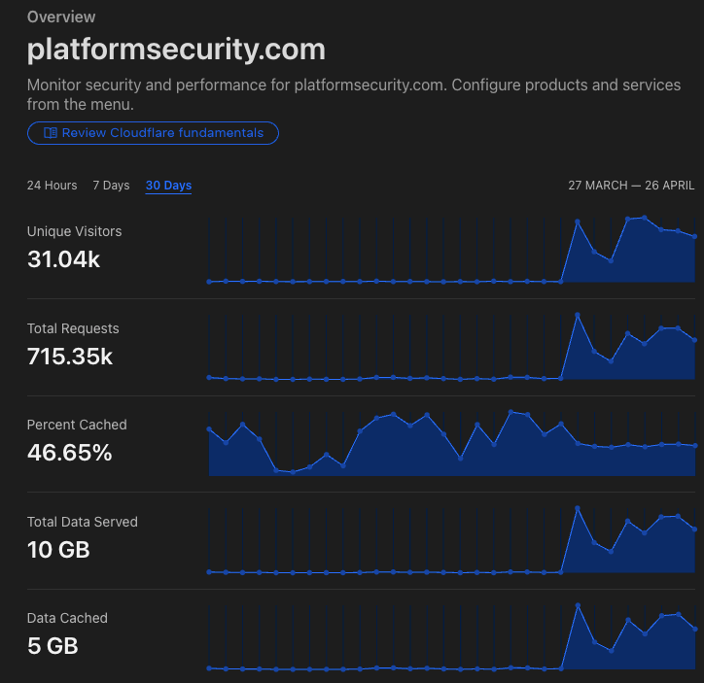Click the Percent Cached metric label

click(77, 426)
